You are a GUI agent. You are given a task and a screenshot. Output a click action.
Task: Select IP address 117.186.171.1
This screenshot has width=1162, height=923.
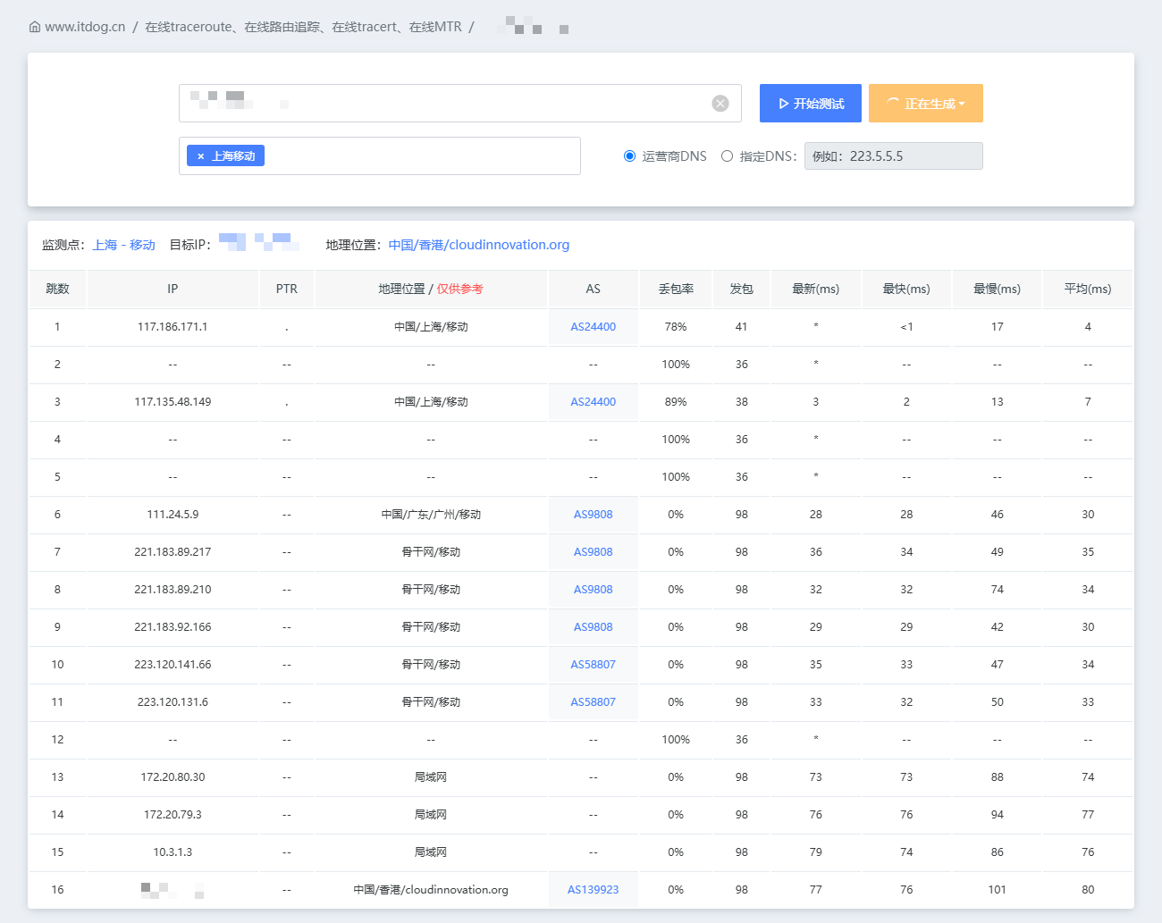(173, 327)
